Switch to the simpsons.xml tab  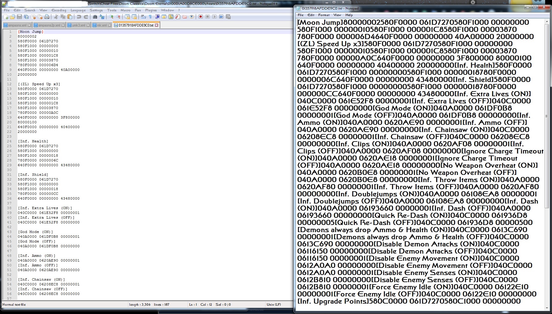tap(17, 25)
